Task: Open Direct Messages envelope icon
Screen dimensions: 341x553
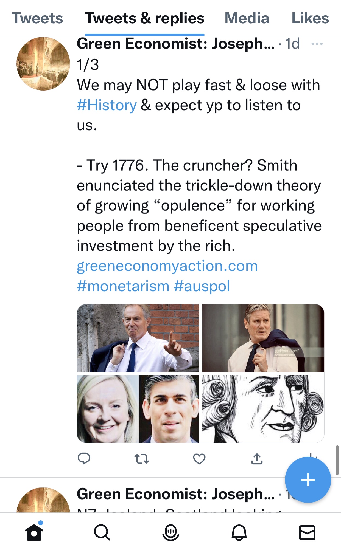Action: click(x=307, y=532)
